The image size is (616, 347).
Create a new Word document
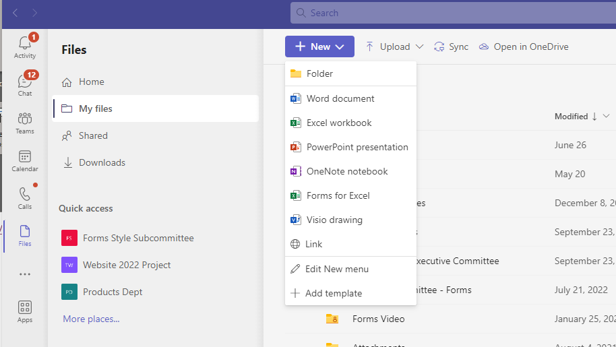pyautogui.click(x=350, y=98)
